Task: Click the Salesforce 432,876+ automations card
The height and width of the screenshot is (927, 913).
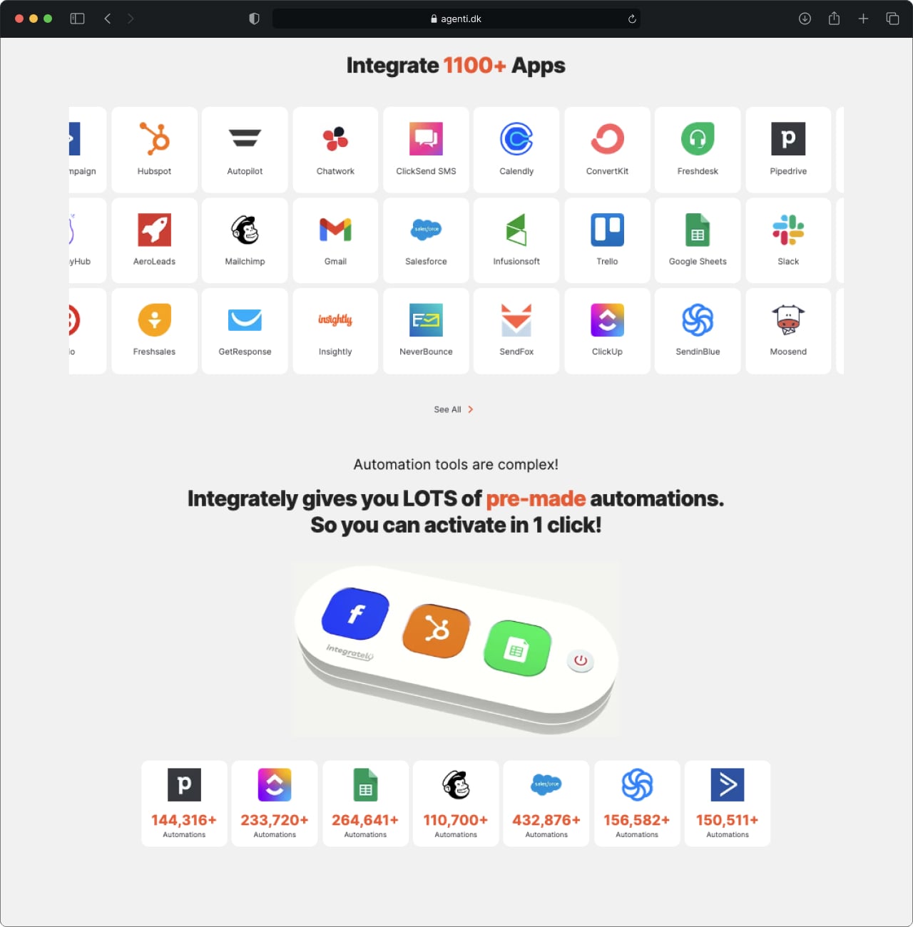Action: (x=546, y=804)
